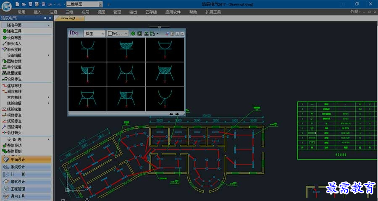Switch to the 工程管理 panel section
The height and width of the screenshot is (201, 378).
click(26, 189)
